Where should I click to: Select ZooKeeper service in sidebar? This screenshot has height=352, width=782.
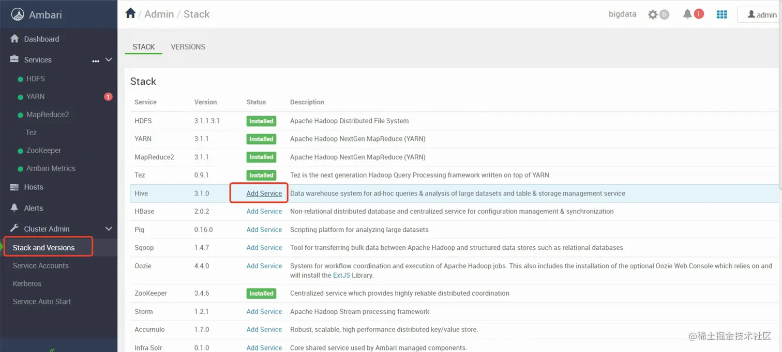click(x=44, y=150)
